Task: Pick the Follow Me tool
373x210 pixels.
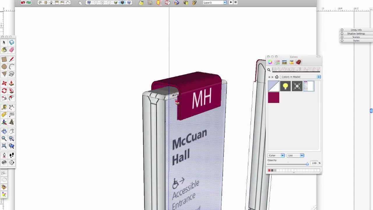Action: pos(11,91)
